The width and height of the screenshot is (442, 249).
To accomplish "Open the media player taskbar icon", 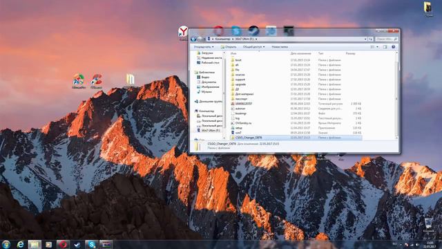I will (49, 244).
